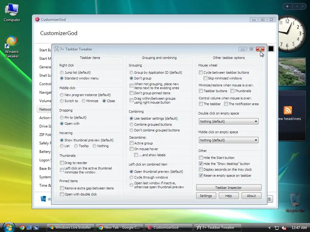Select Don't combine grouped buttons
Viewport: 310px width, 232px height.
point(155,130)
